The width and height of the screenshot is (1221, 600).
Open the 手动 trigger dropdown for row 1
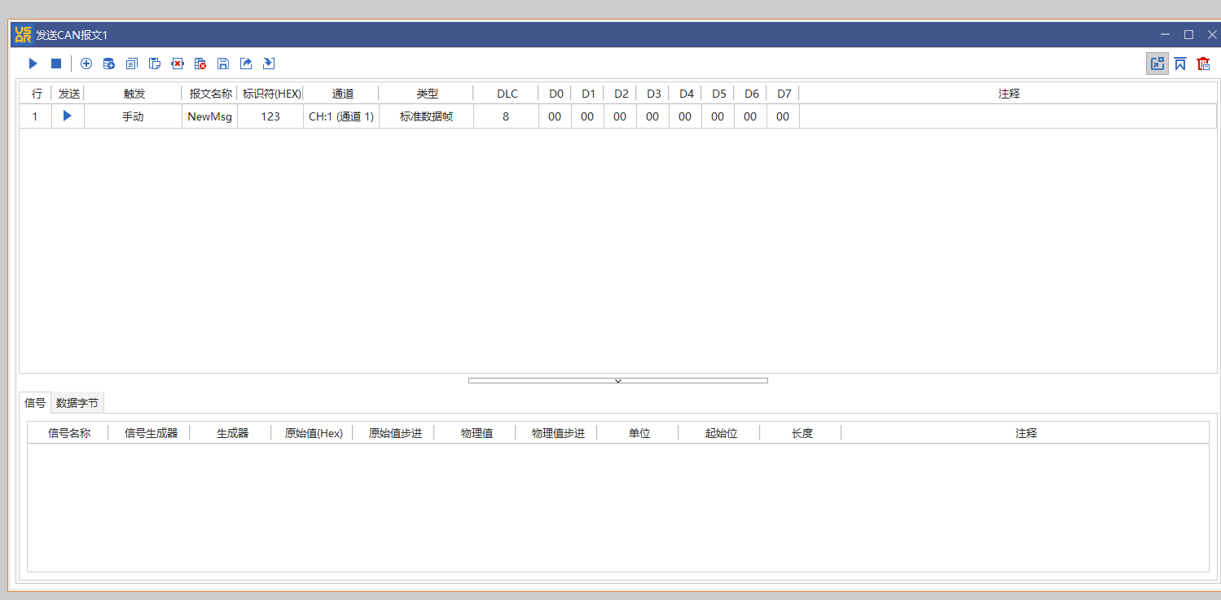pyautogui.click(x=134, y=116)
